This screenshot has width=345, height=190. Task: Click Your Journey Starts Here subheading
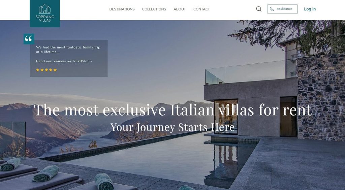tap(172, 127)
